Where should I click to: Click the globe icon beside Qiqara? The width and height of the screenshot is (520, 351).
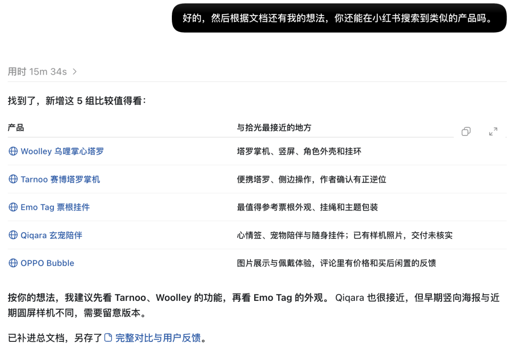pos(13,235)
